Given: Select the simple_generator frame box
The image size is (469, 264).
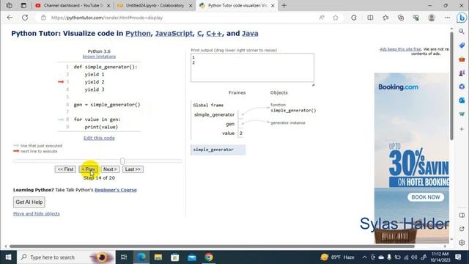Looking at the screenshot, I should (218, 150).
